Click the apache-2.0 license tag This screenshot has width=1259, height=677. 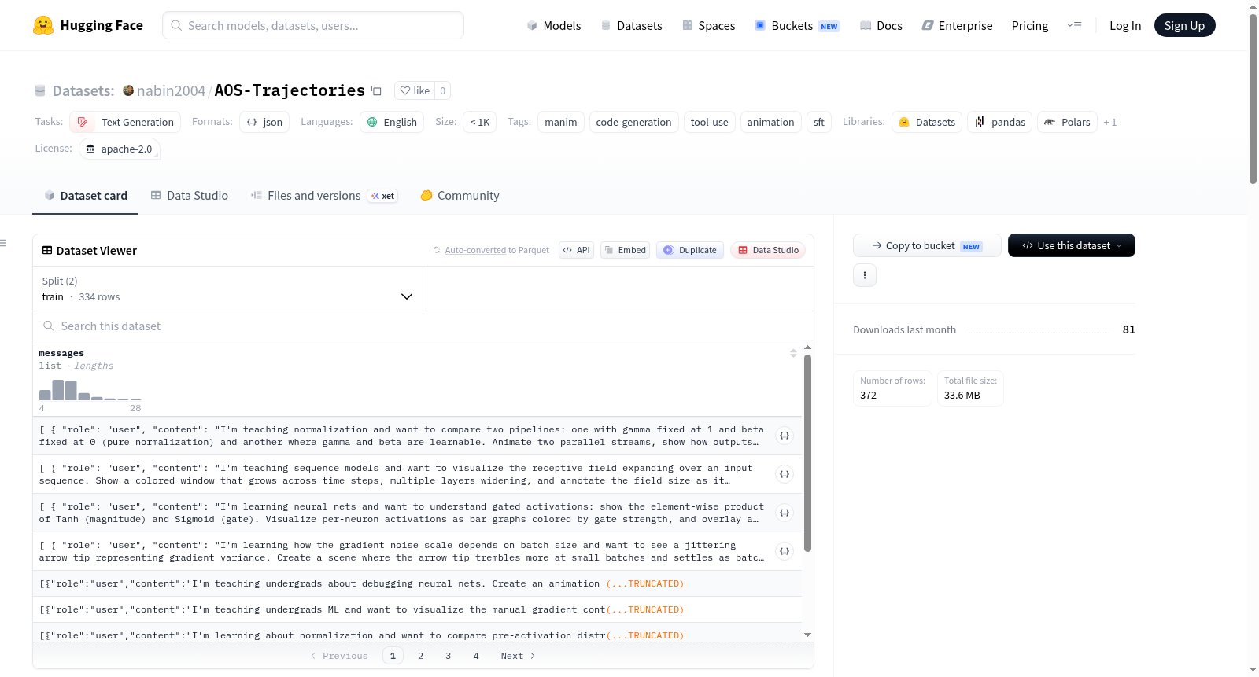120,149
